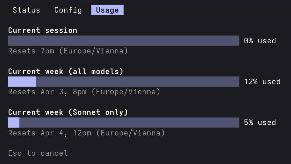Click the filled portion of all-models bar
The height and width of the screenshot is (164, 291).
click(22, 82)
